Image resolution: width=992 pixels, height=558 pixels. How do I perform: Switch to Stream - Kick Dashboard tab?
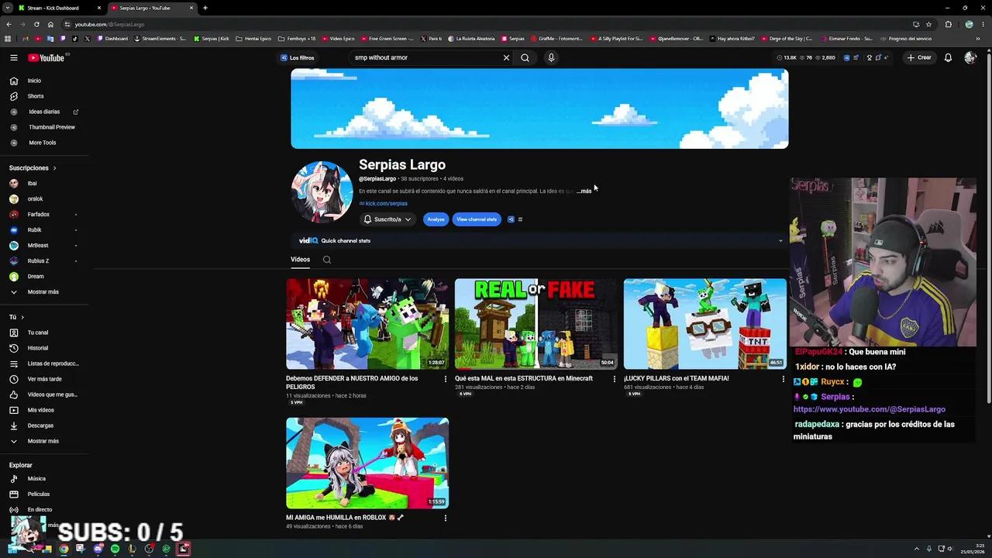(x=58, y=8)
